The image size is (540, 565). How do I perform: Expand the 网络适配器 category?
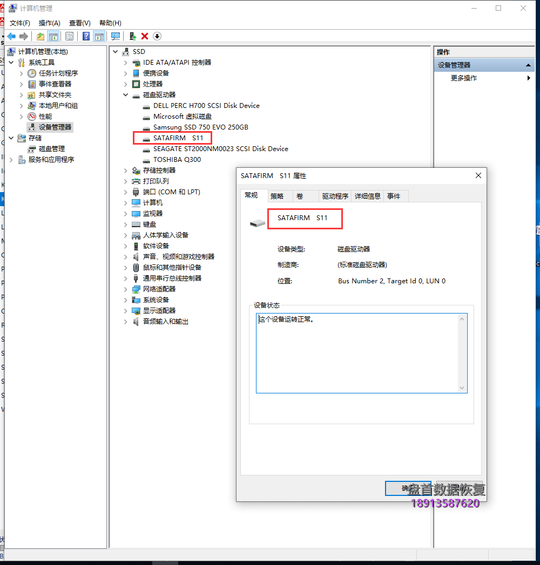point(125,289)
